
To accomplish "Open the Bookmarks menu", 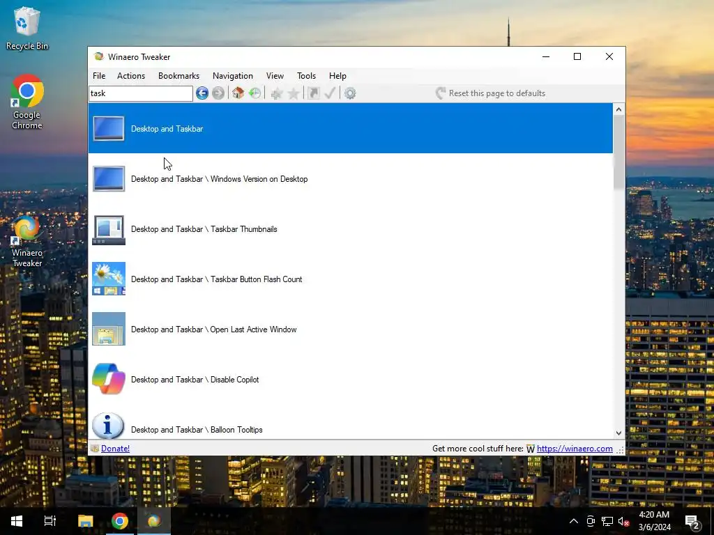I will click(x=179, y=76).
